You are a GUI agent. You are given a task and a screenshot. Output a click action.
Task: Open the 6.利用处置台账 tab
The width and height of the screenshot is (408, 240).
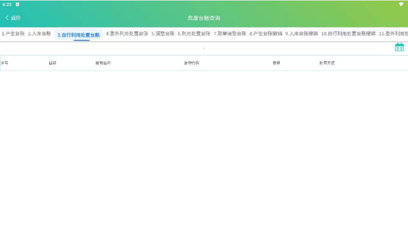click(194, 34)
